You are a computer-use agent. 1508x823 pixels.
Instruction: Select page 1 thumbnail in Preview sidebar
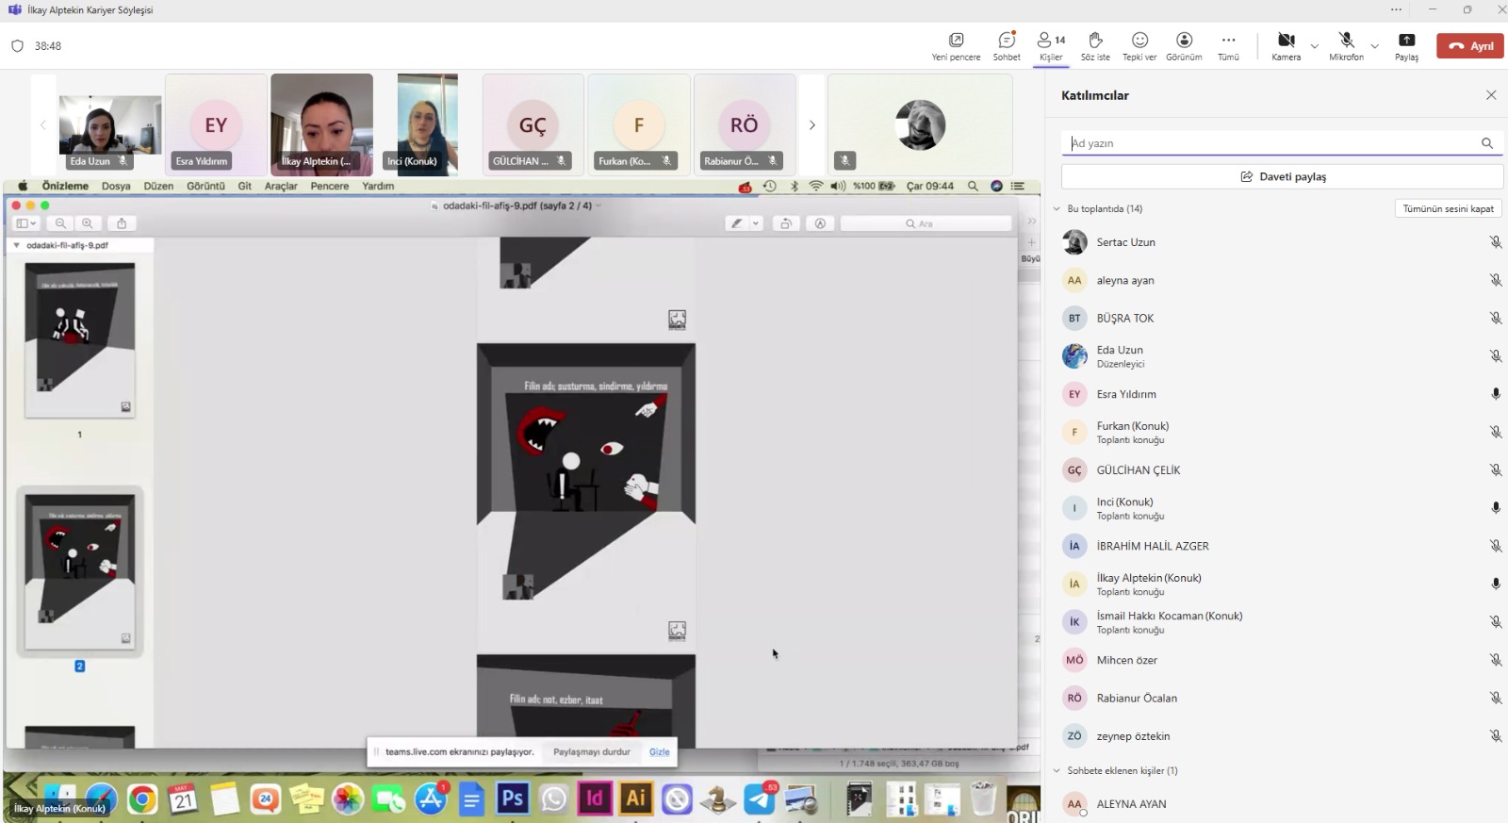80,340
